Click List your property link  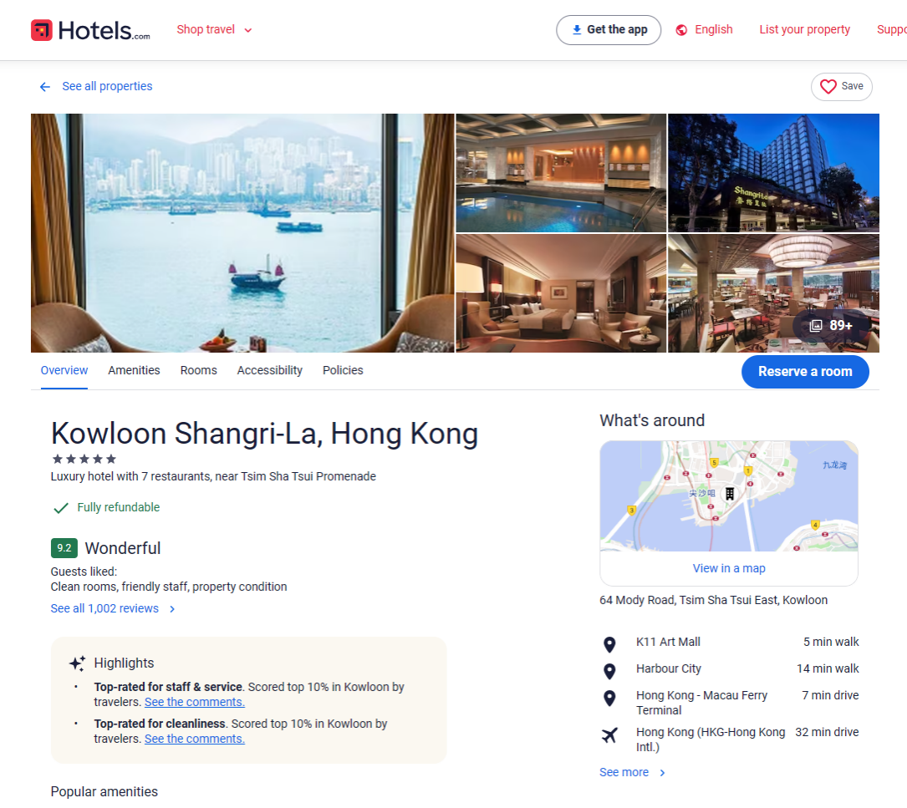[805, 29]
